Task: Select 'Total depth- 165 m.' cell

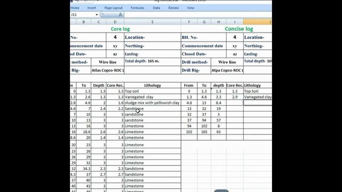Action: (x=152, y=61)
